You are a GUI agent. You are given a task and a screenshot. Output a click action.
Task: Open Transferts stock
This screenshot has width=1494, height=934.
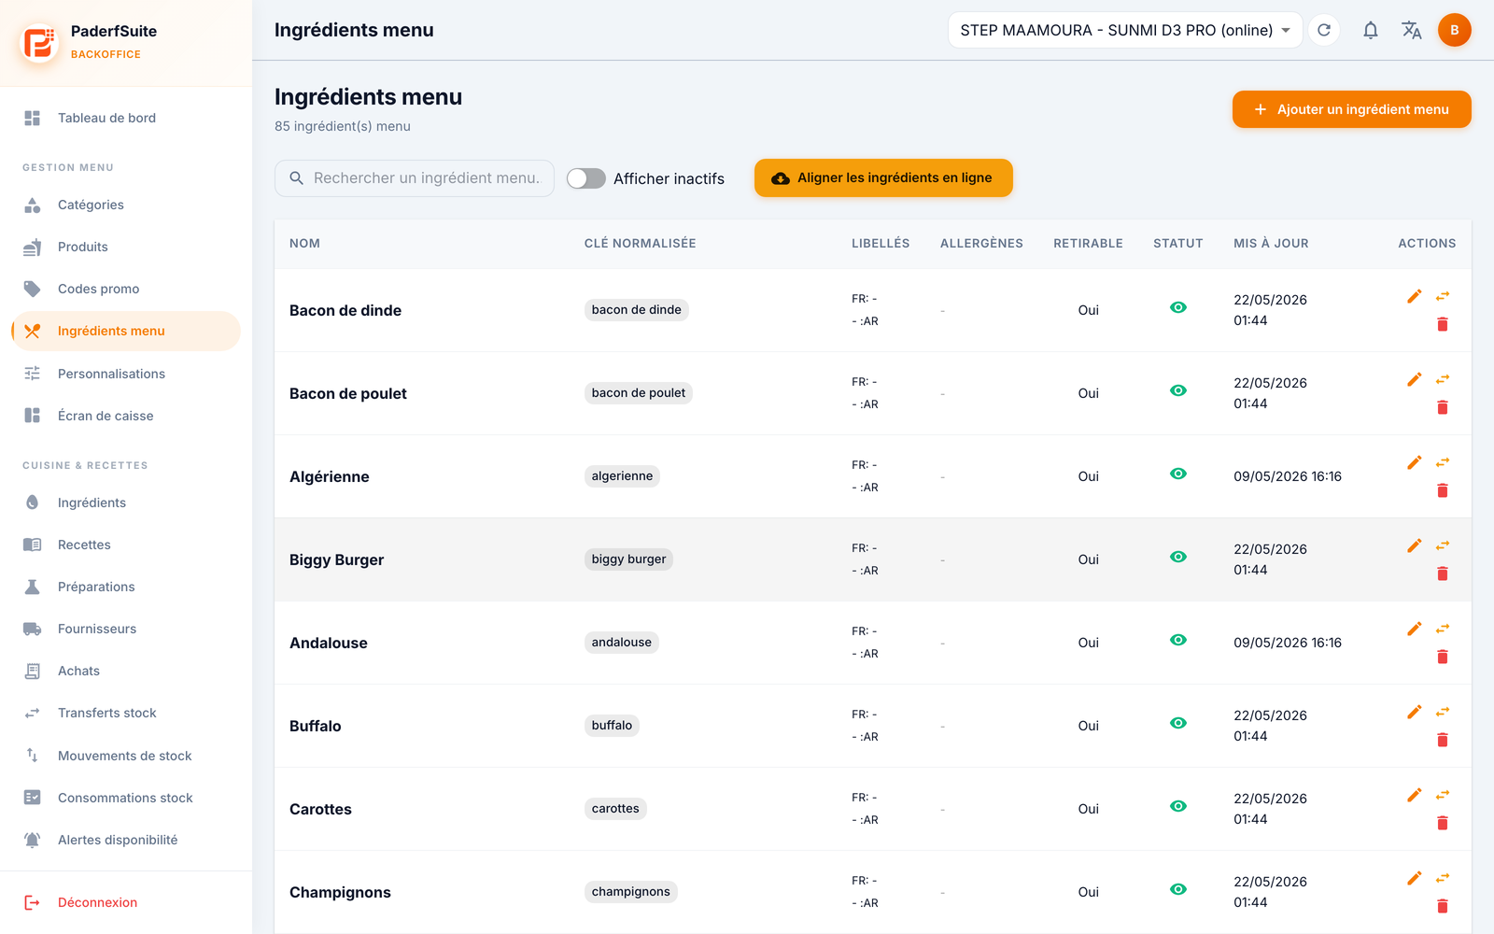(x=126, y=713)
